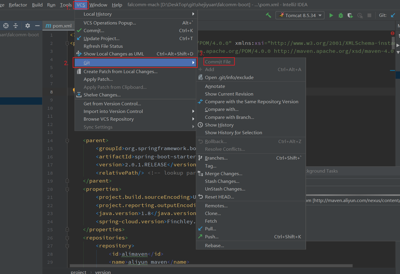Collapse the repositories fold at line 26
This screenshot has height=274, width=400.
(67, 238)
